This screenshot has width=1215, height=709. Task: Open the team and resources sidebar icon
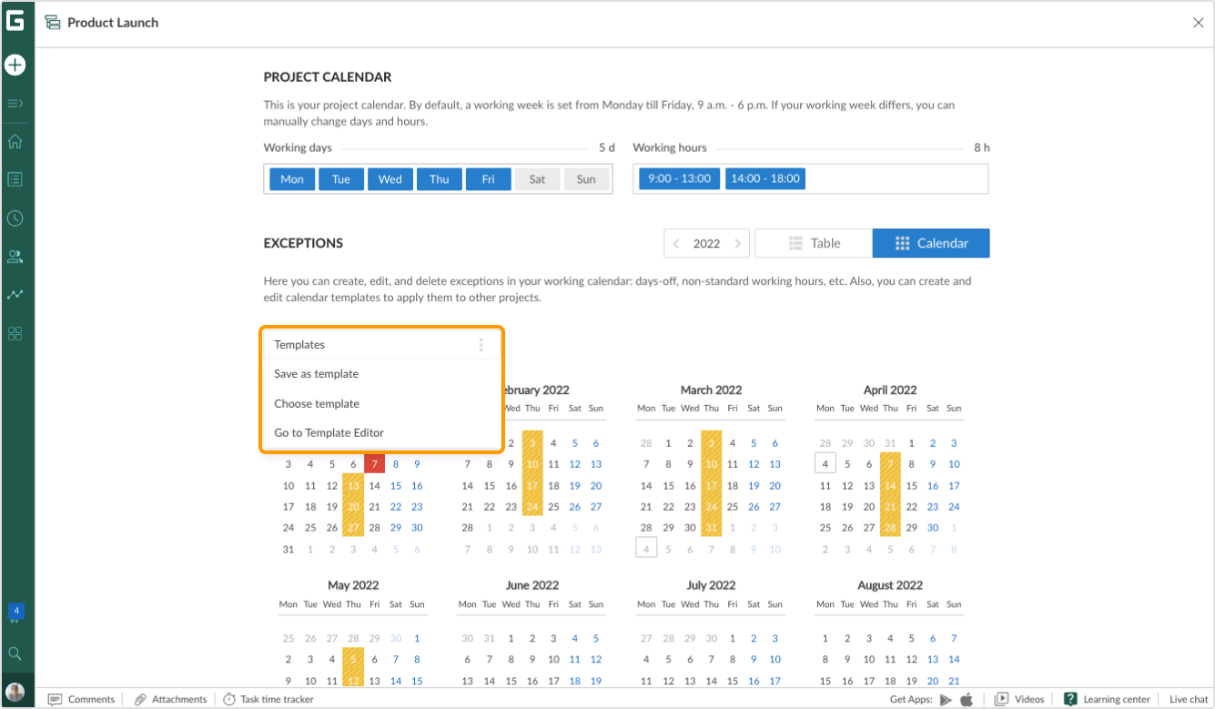pyautogui.click(x=15, y=256)
